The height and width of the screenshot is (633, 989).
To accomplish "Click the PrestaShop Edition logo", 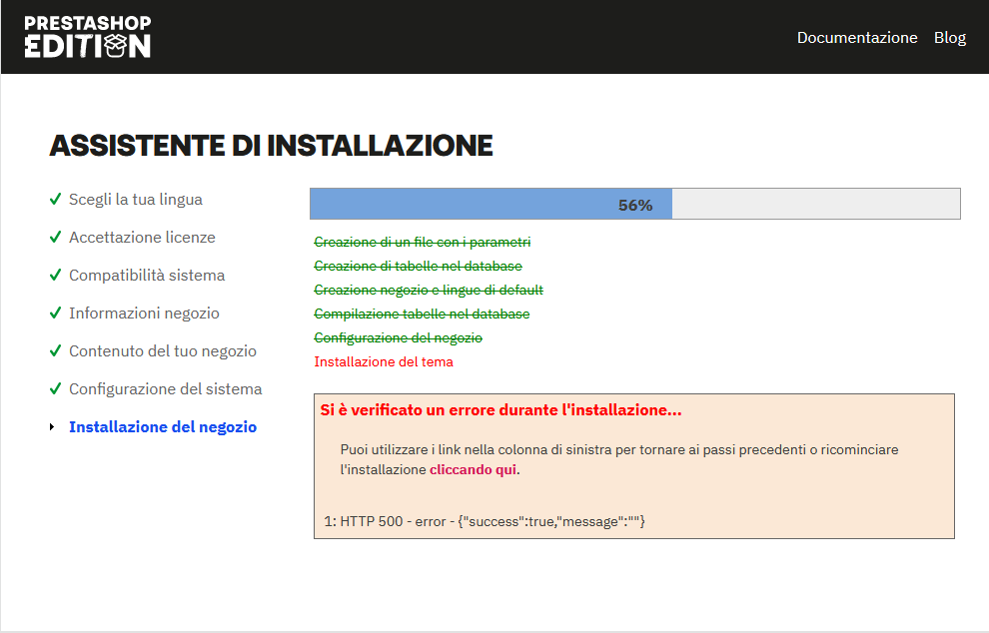I will coord(88,37).
